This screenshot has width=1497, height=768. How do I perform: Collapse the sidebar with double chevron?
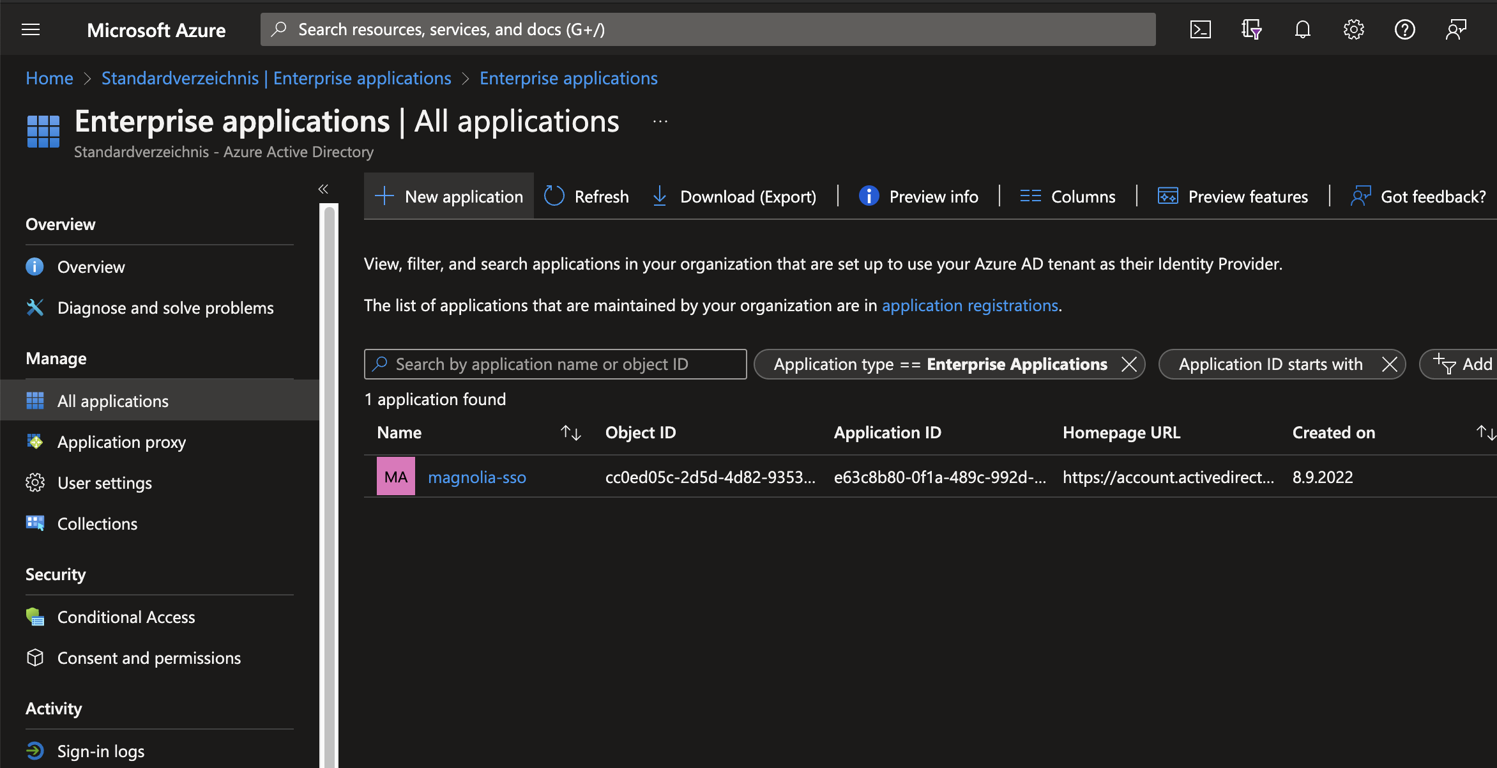click(x=323, y=188)
